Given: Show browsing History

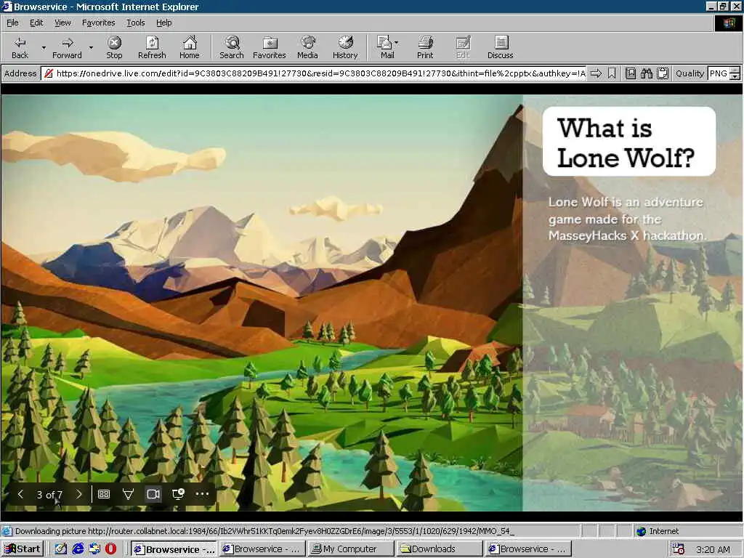Looking at the screenshot, I should pyautogui.click(x=345, y=47).
